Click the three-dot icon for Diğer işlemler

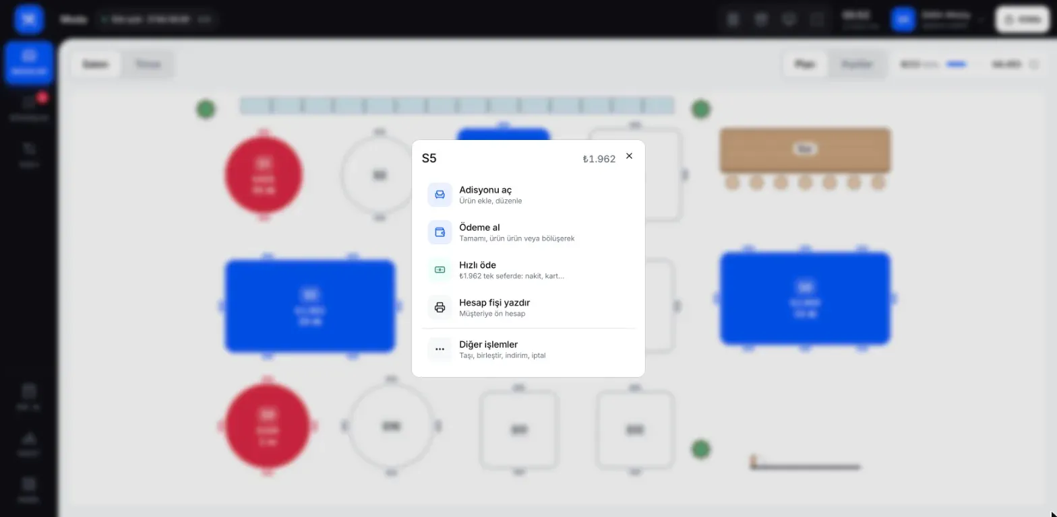pos(440,349)
